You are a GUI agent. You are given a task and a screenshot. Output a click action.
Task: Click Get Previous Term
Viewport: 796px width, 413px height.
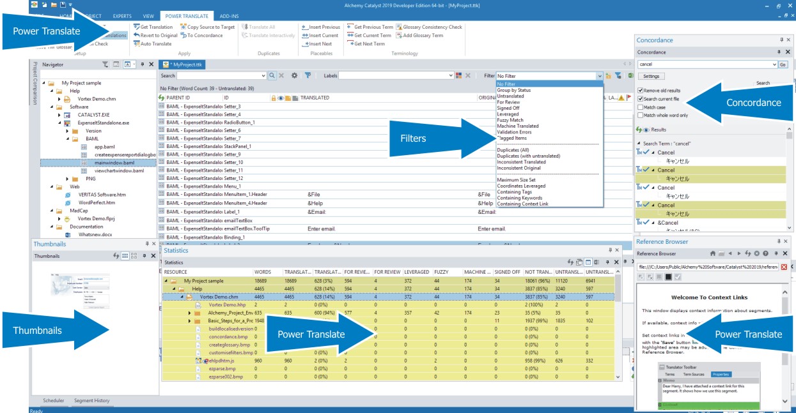(x=370, y=27)
